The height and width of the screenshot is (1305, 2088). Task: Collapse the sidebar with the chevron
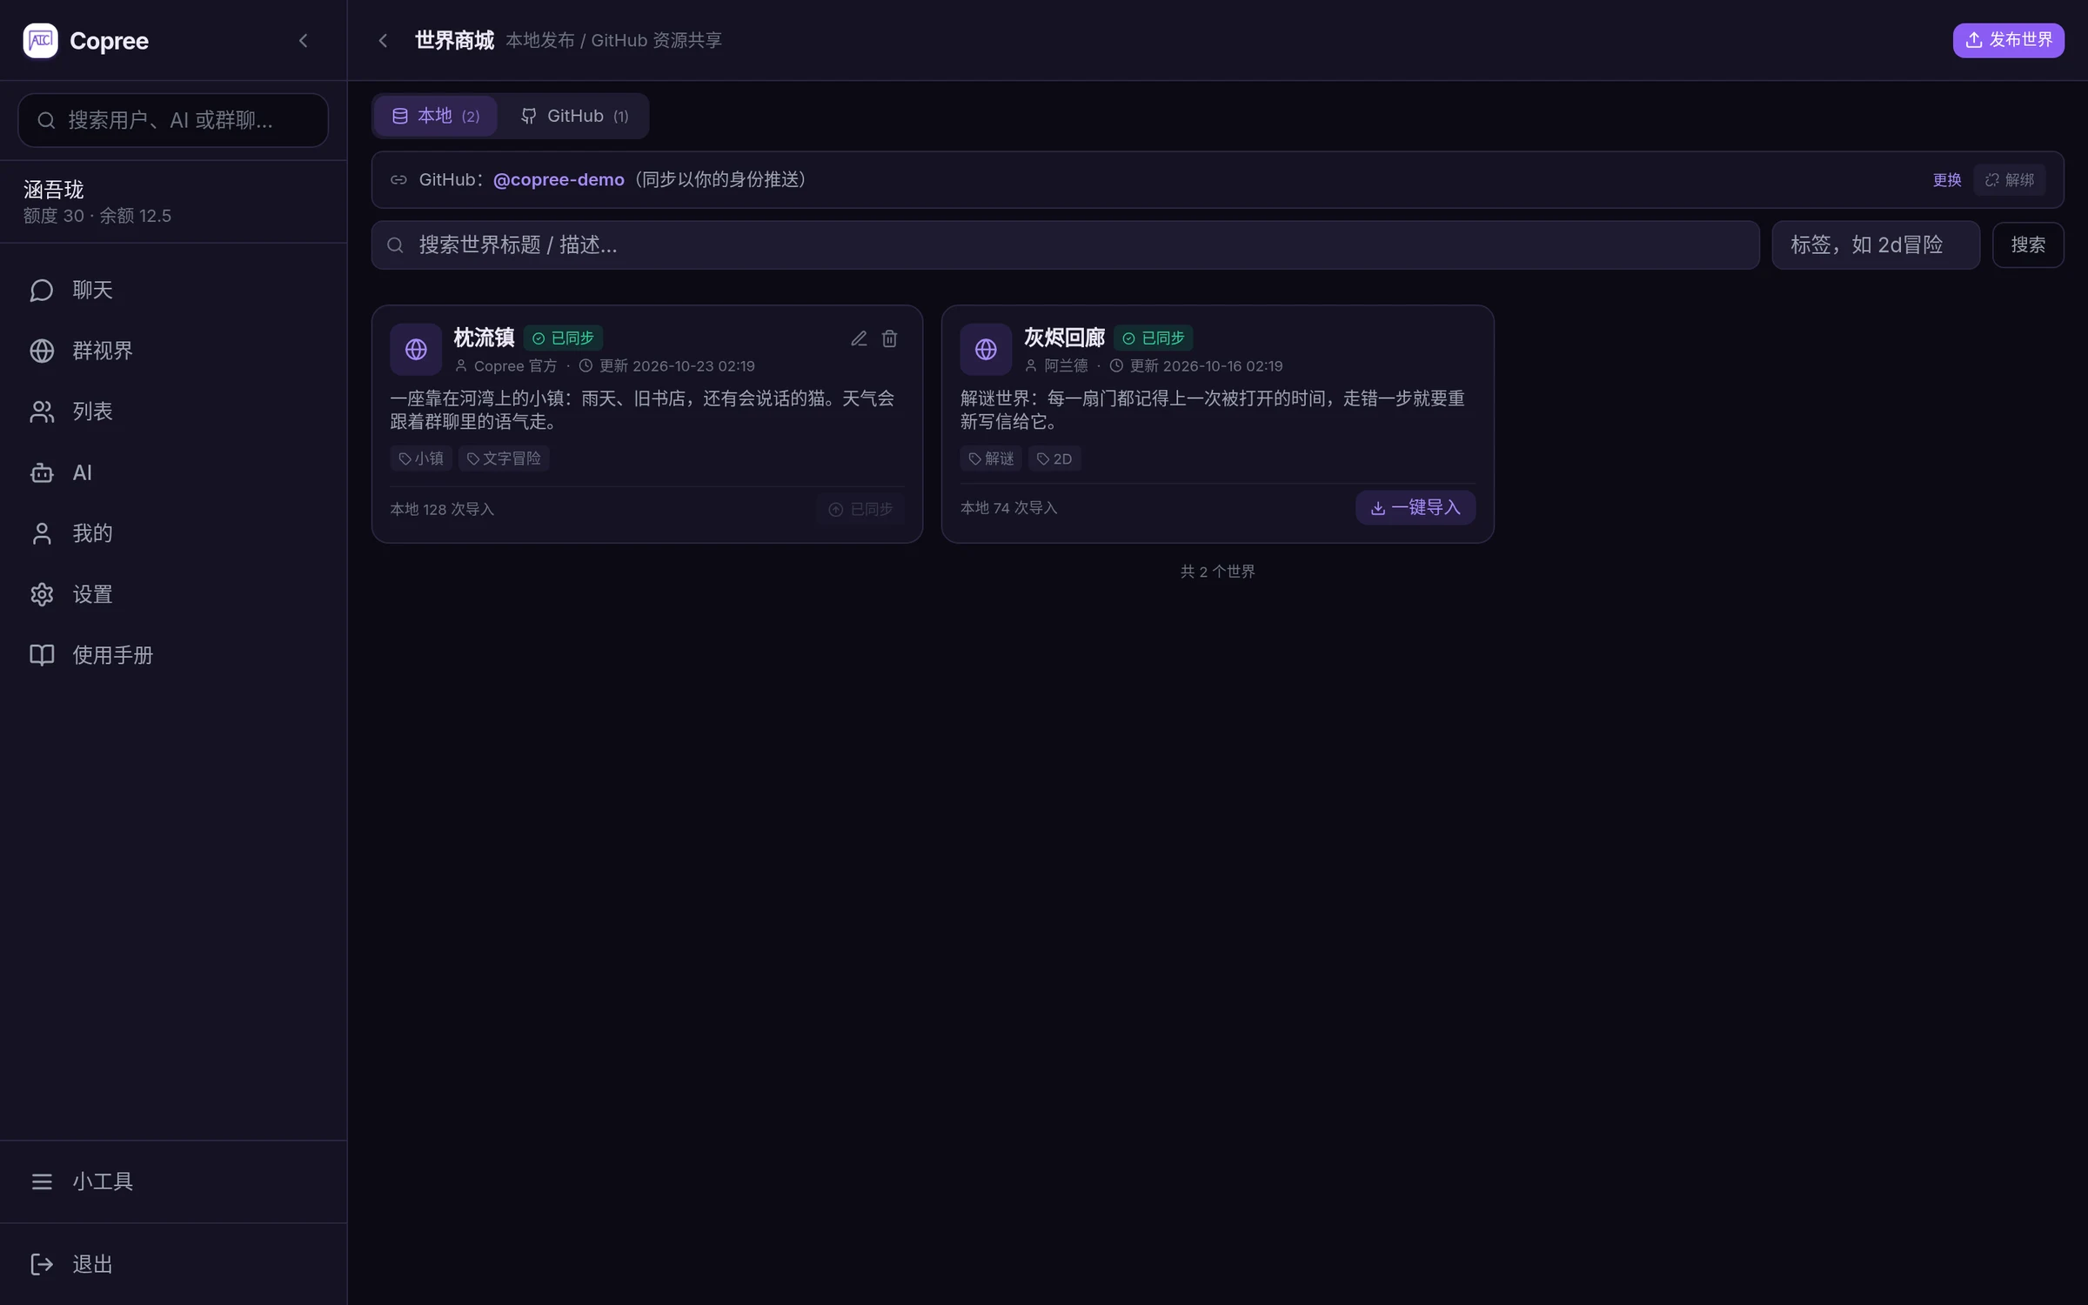[303, 40]
